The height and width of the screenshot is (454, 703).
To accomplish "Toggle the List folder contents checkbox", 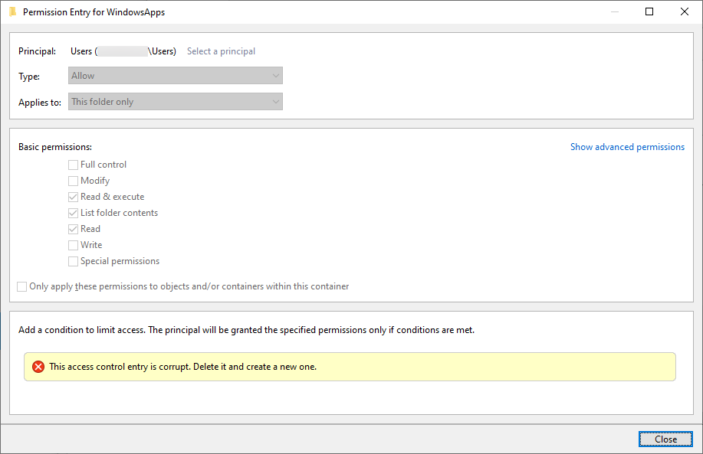I will click(73, 213).
